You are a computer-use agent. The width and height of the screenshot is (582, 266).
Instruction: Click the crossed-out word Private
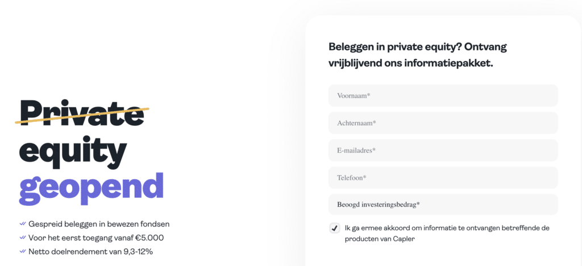pos(82,112)
